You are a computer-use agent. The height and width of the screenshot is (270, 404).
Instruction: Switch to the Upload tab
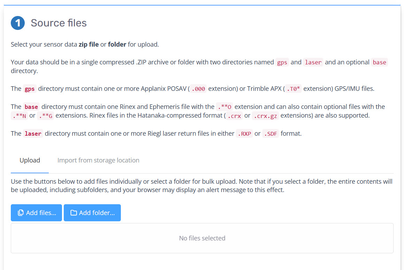[30, 160]
